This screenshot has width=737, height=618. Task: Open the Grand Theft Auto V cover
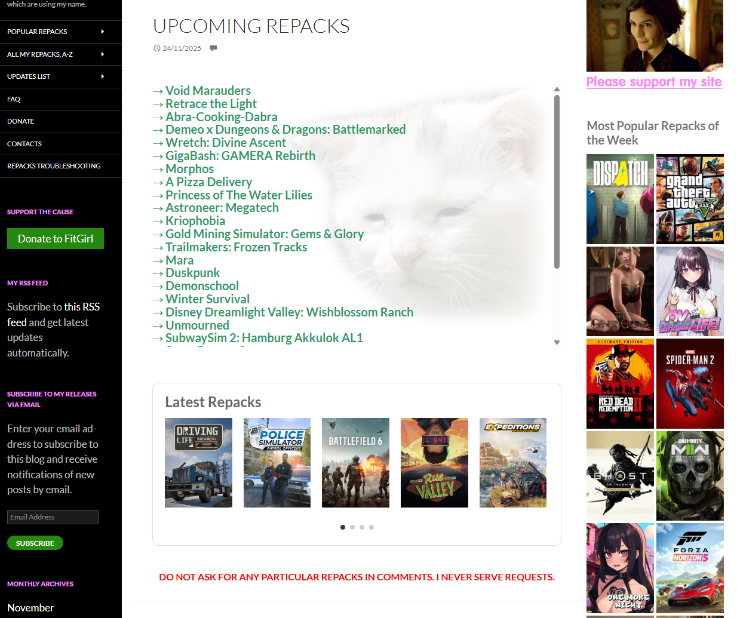click(x=690, y=199)
